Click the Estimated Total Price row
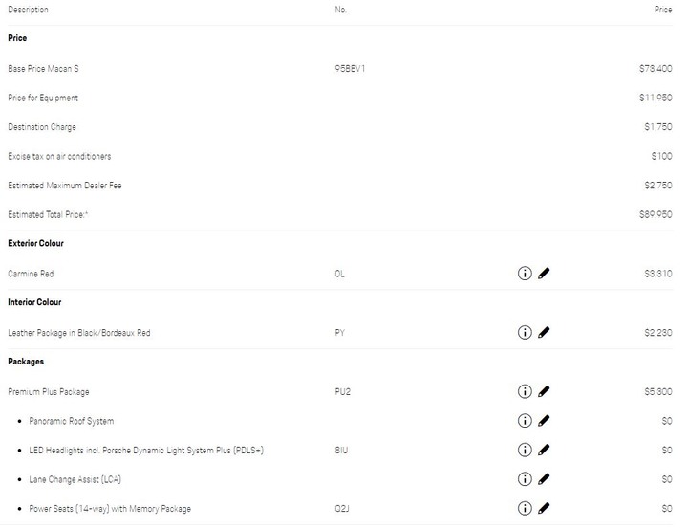Image resolution: width=688 pixels, height=529 pixels. tap(340, 215)
